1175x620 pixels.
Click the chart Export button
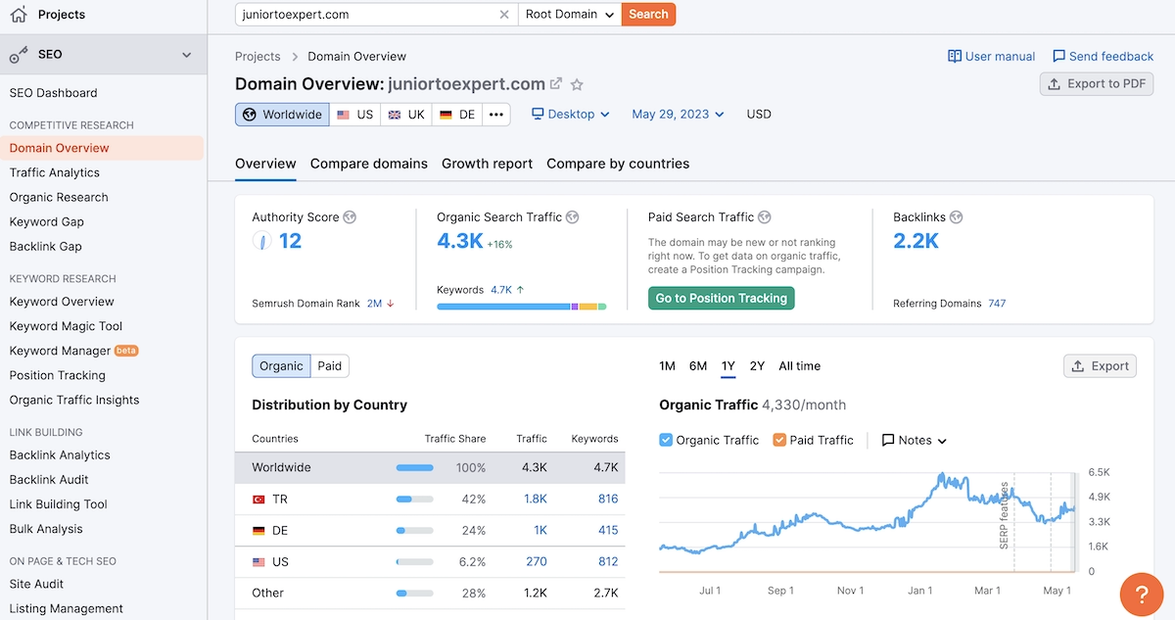(x=1101, y=366)
